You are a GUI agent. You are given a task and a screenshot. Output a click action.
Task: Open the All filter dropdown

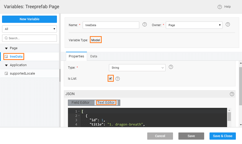tap(30, 29)
